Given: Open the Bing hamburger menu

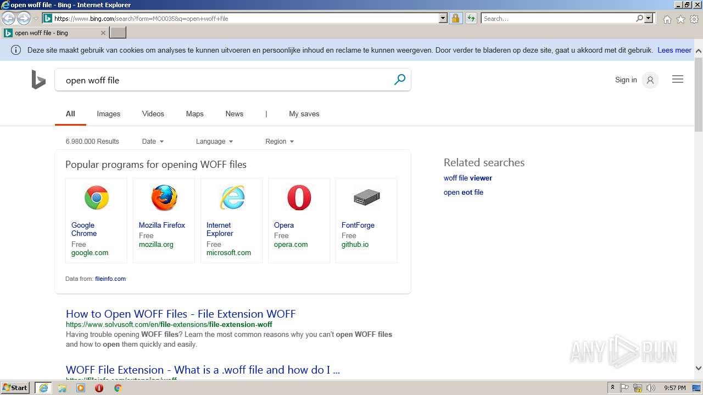Looking at the screenshot, I should tap(678, 80).
